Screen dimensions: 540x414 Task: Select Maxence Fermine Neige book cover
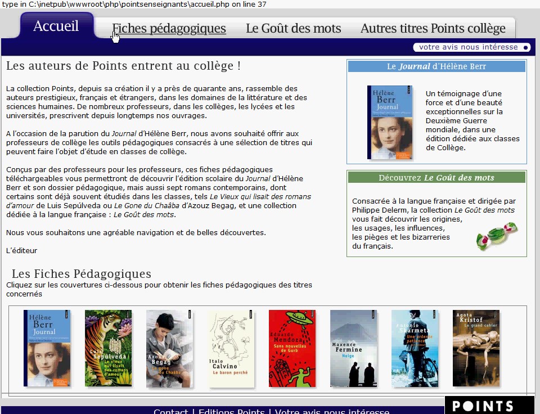coord(353,348)
